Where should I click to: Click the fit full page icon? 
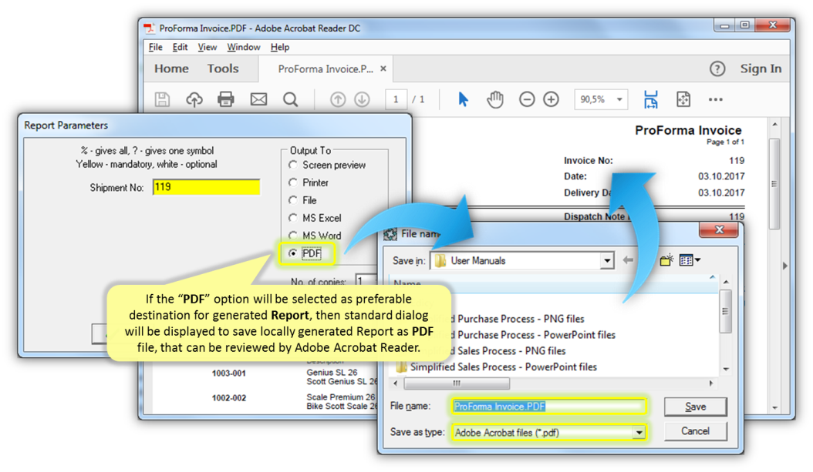683,99
